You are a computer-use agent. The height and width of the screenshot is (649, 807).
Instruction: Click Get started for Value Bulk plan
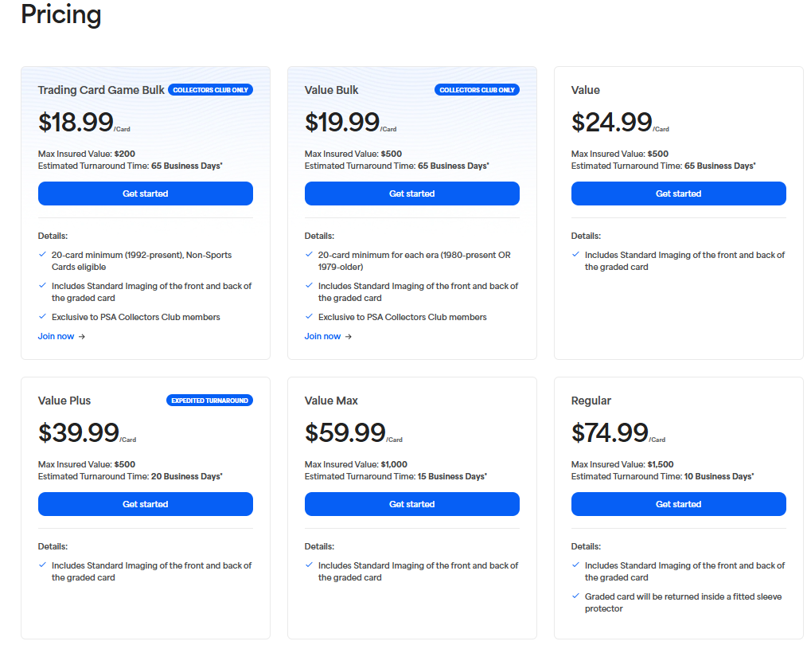click(x=411, y=194)
